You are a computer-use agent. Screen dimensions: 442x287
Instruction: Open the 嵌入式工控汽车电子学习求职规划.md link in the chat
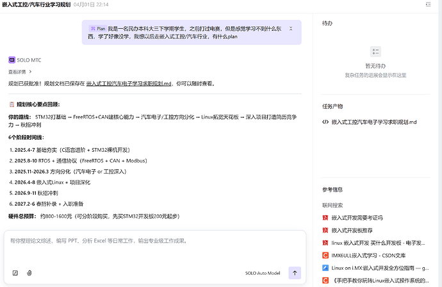click(129, 84)
